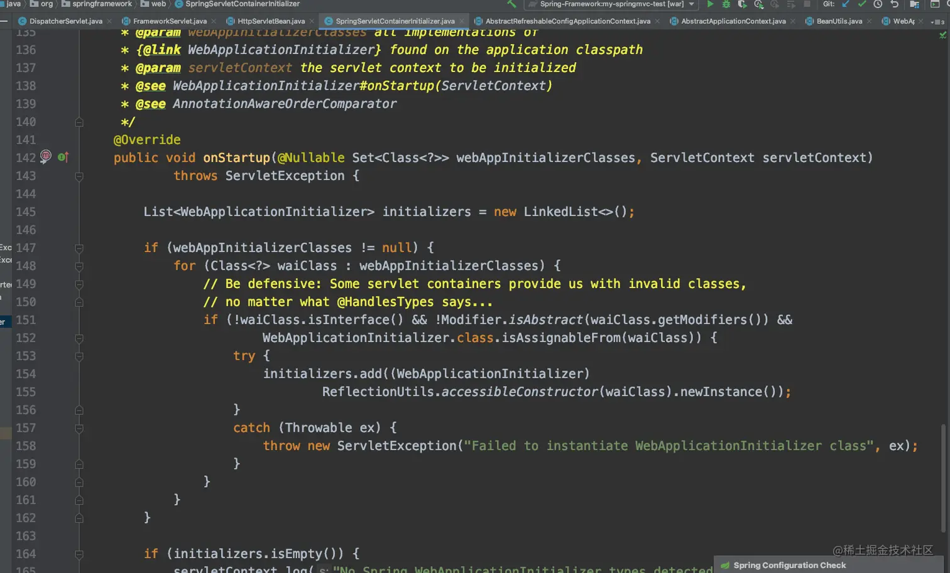Click the line number 145 in the gutter
The image size is (950, 573).
click(x=26, y=212)
